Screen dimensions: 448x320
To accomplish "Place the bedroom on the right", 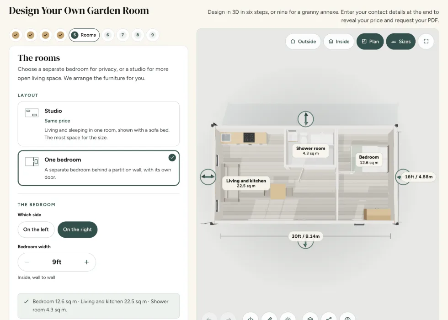I will [x=77, y=229].
